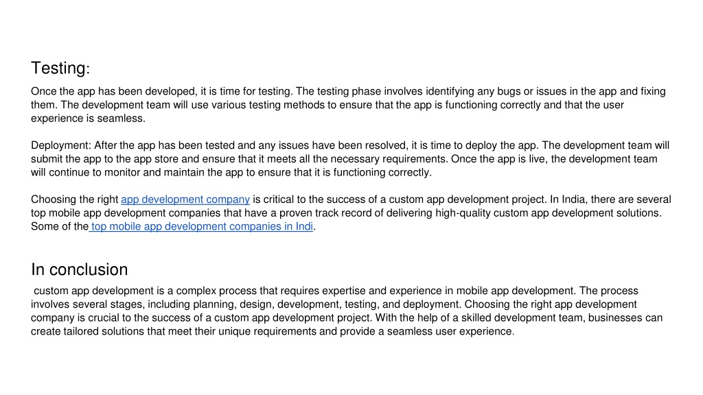Click the line starting 'them. The development team will use'
This screenshot has width=703, height=395.
click(x=327, y=105)
